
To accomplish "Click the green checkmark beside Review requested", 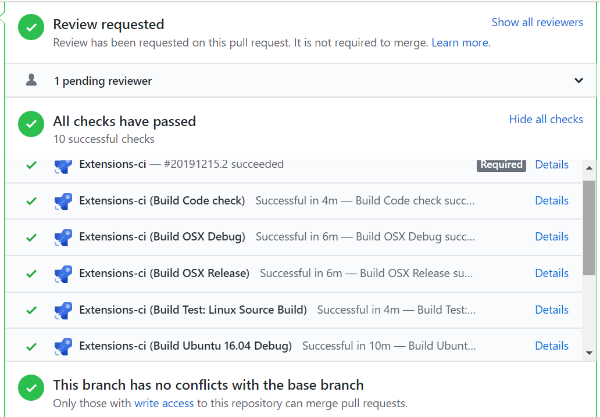I will click(x=31, y=27).
